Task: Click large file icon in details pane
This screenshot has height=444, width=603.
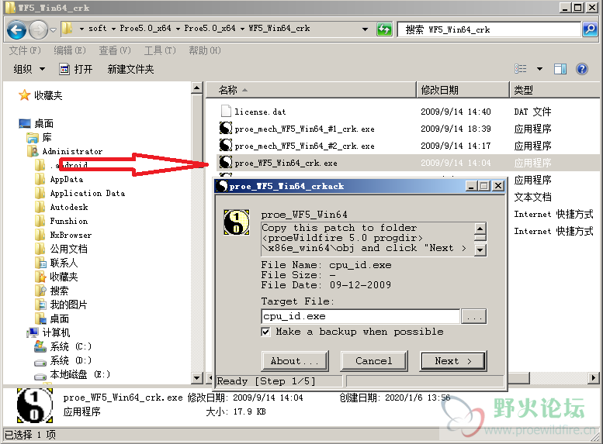Action: [35, 405]
